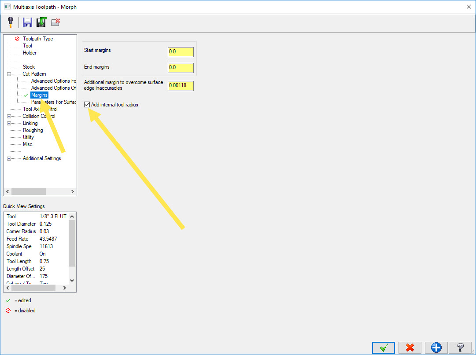Viewport: 476px width, 355px height.
Task: Click the Spindle Speed 11613 value
Action: (x=46, y=246)
